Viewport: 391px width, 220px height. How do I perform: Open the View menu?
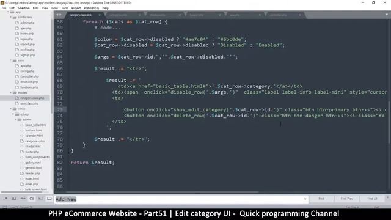point(45,8)
